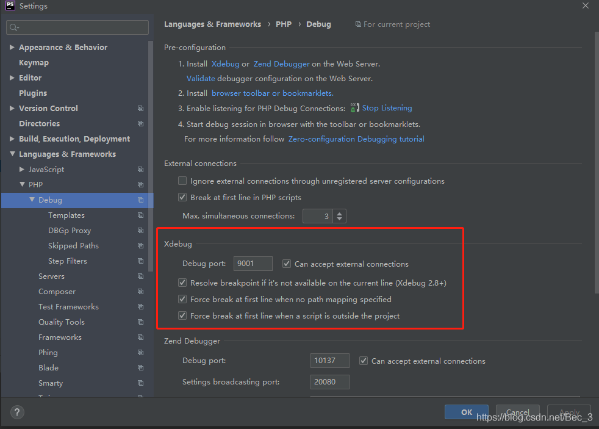Click project-level icon next to Step Filters

point(140,261)
